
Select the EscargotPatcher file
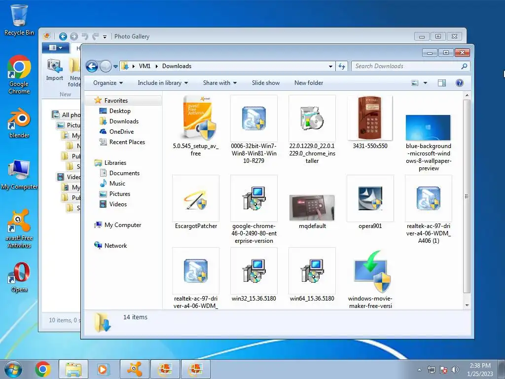coord(195,202)
